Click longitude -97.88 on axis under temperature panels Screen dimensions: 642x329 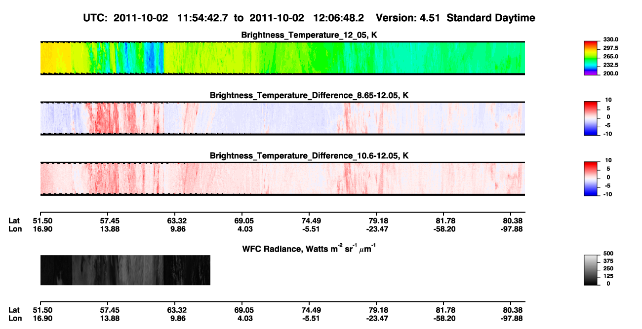pos(512,229)
